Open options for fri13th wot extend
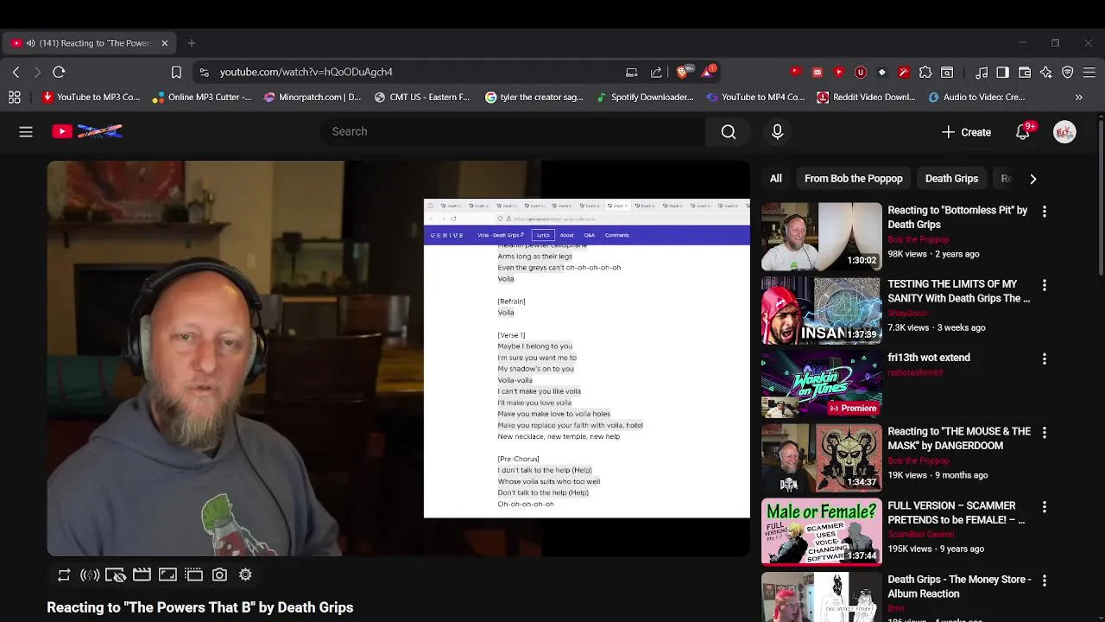The height and width of the screenshot is (622, 1105). click(1044, 359)
